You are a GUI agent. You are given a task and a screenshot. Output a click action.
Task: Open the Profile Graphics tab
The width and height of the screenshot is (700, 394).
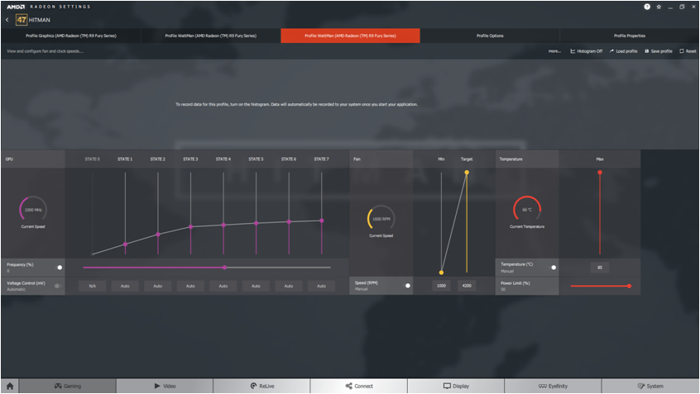pyautogui.click(x=71, y=36)
